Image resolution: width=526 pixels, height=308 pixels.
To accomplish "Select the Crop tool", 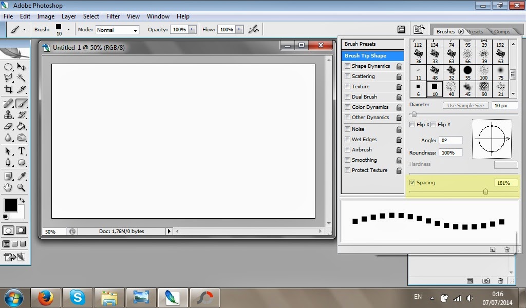I will (8, 89).
